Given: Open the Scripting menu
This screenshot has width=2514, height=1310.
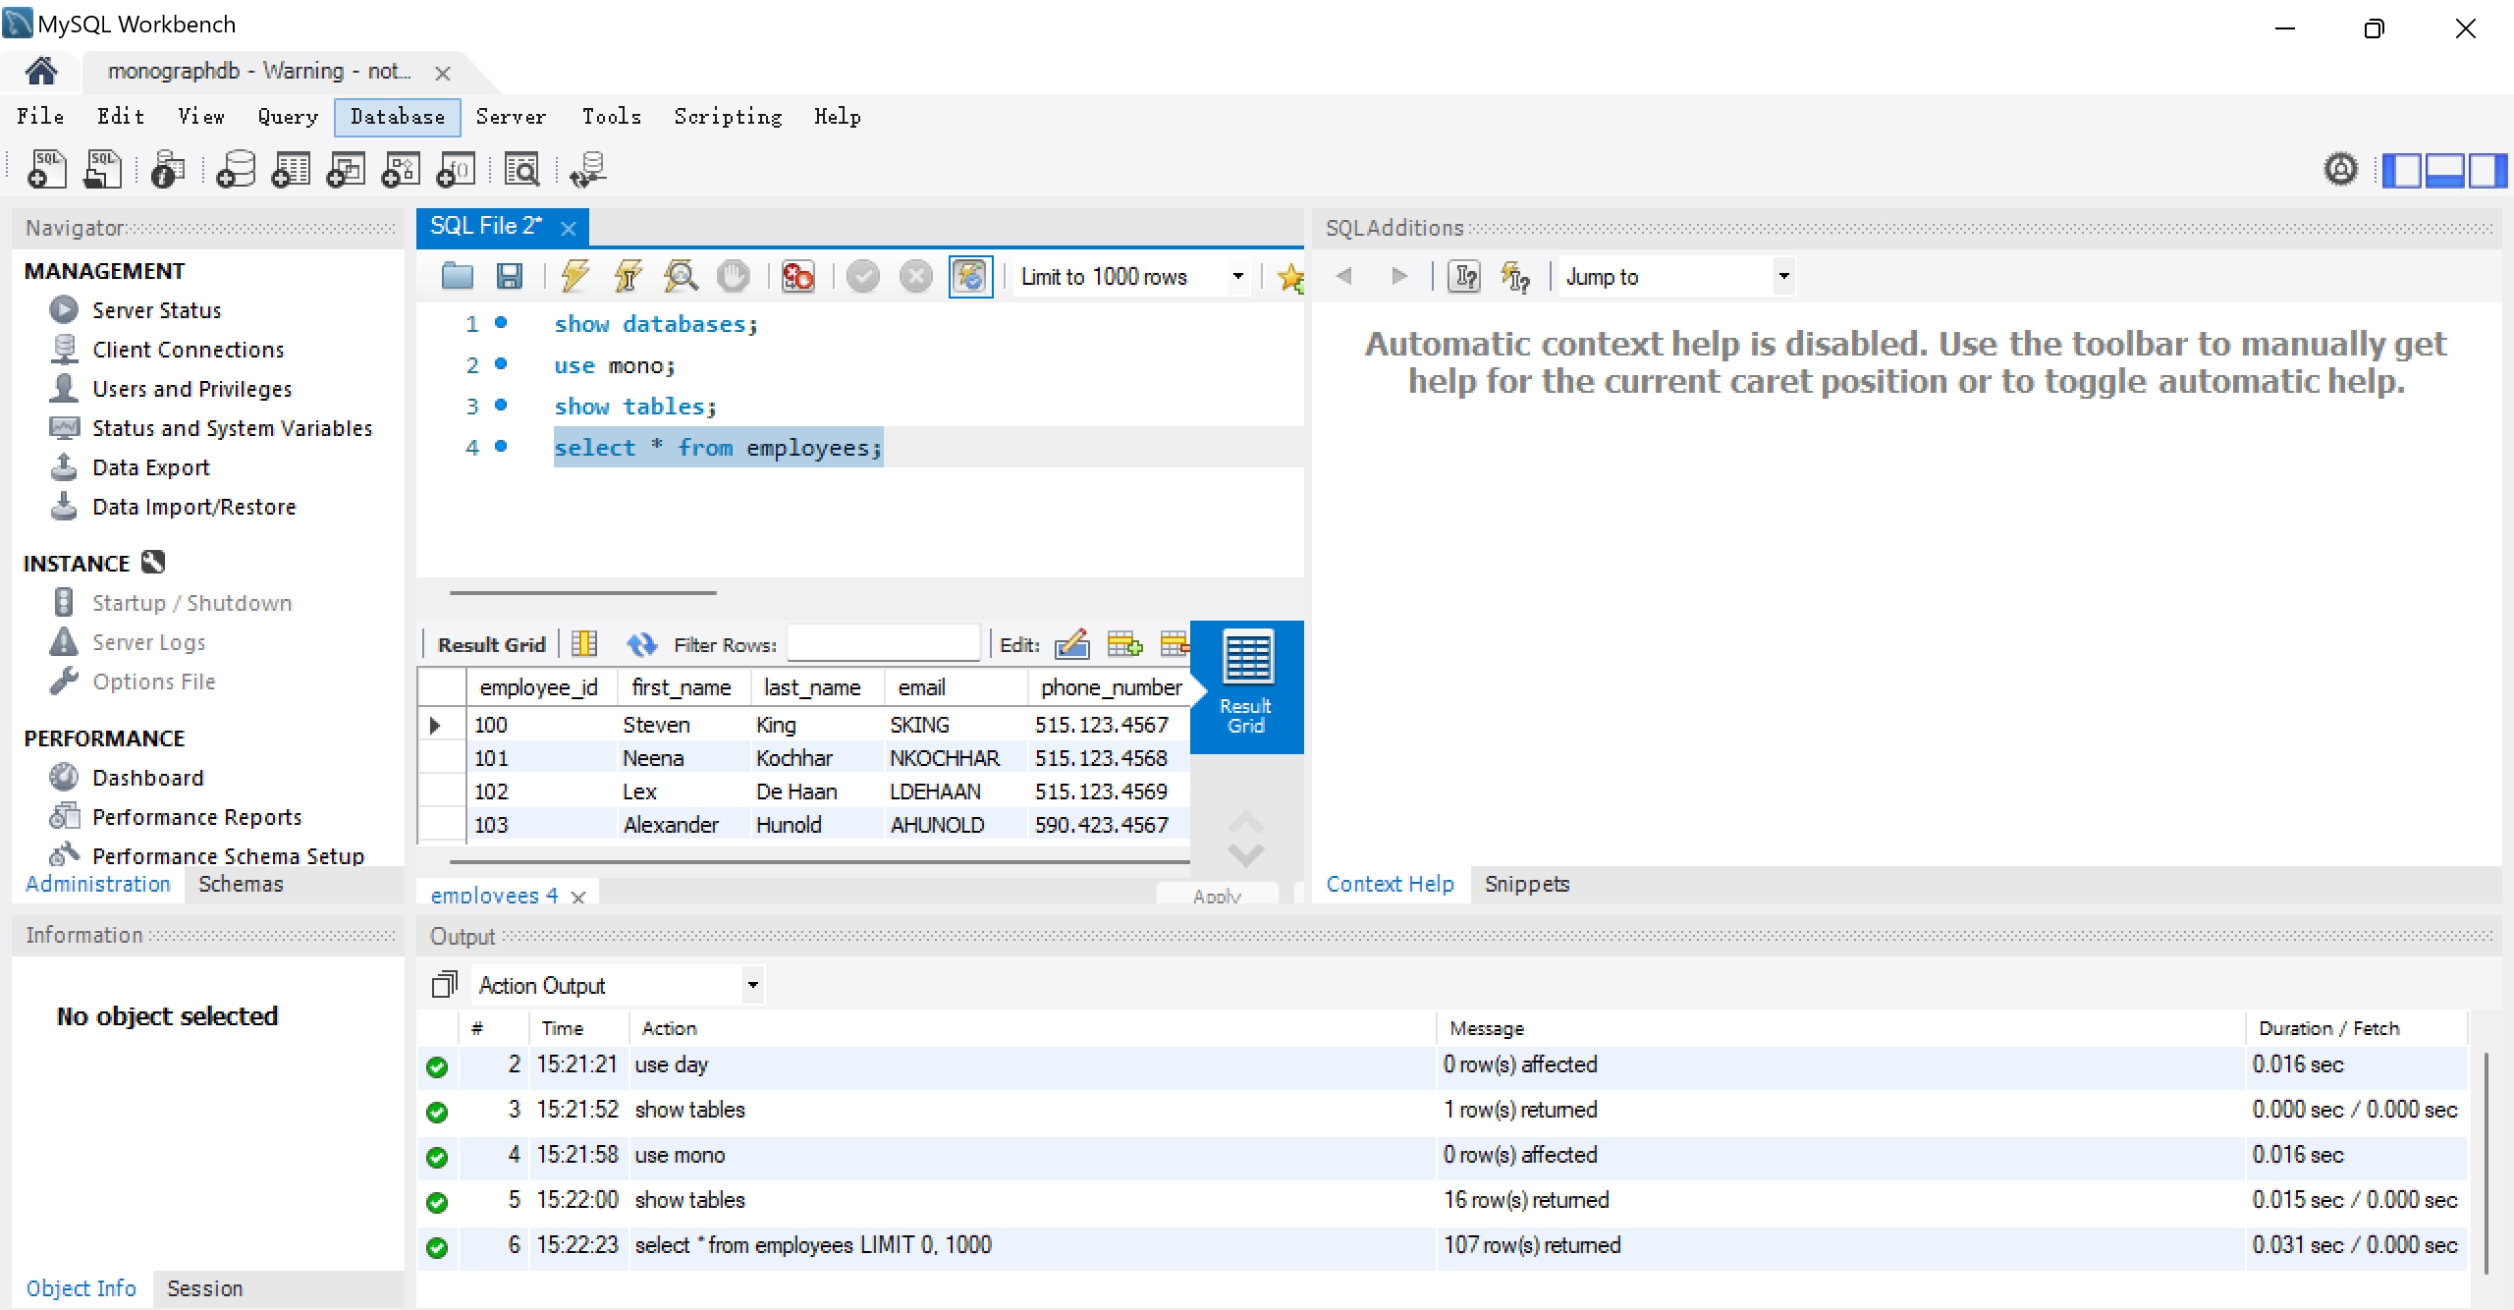Looking at the screenshot, I should point(728,117).
